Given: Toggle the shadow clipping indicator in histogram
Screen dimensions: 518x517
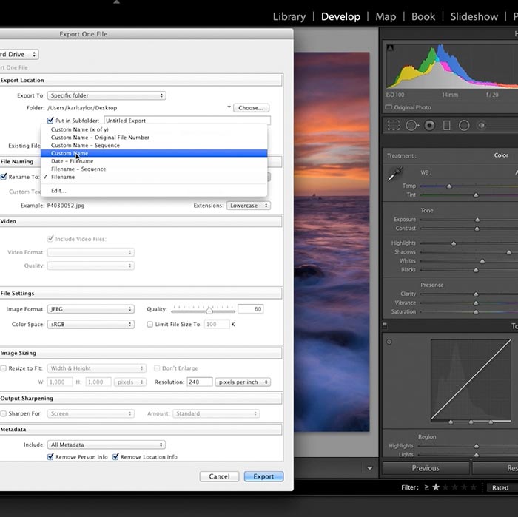Looking at the screenshot, I should coord(390,48).
